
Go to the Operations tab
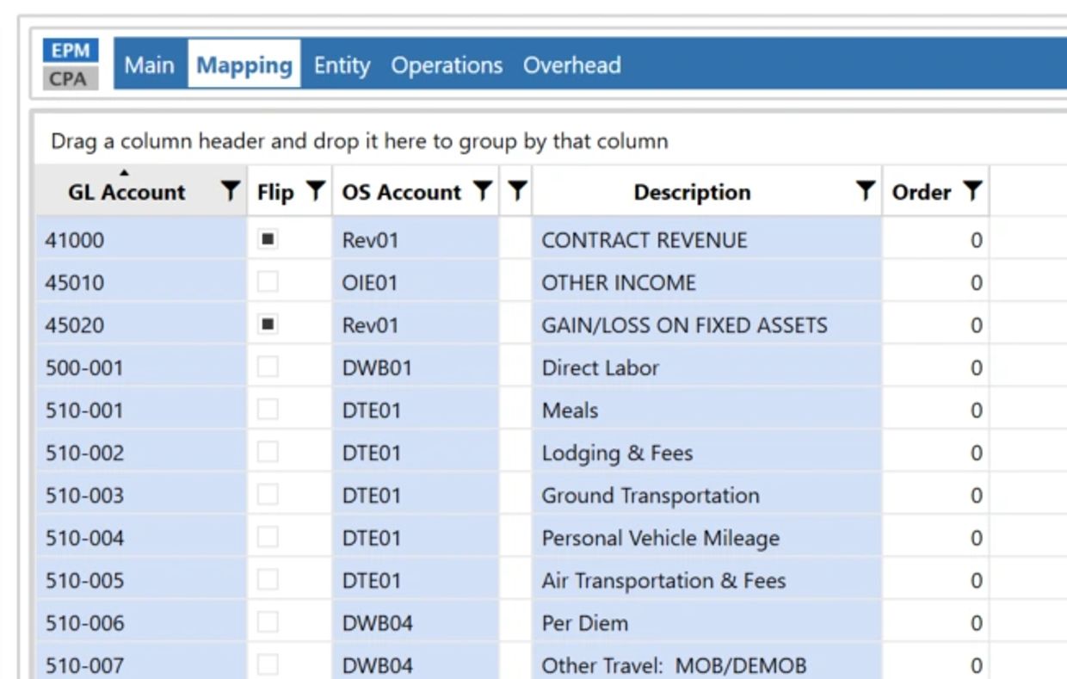447,65
